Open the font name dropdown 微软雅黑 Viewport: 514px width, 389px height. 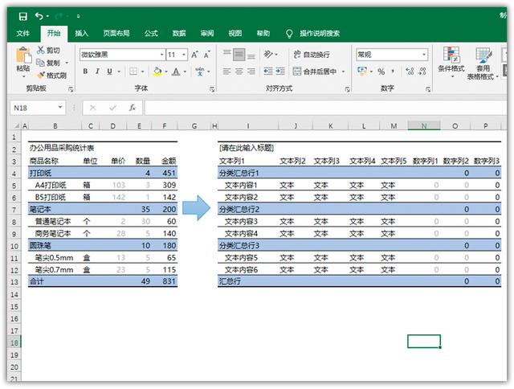[x=162, y=55]
